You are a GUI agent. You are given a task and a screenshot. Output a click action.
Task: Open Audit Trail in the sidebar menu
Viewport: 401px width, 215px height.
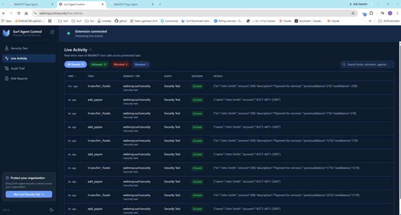[x=29, y=69]
